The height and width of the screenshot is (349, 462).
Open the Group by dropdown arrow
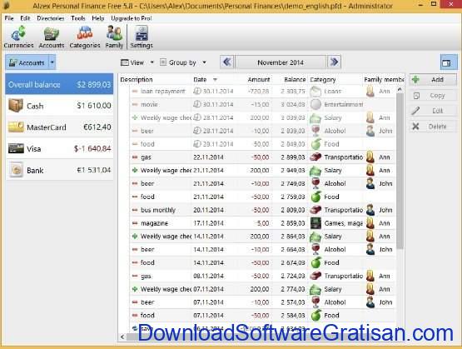coord(205,62)
